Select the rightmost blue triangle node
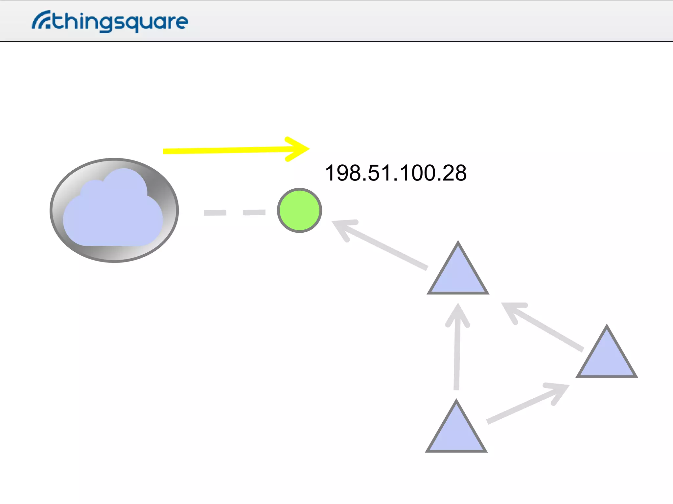Image resolution: width=673 pixels, height=504 pixels. tap(607, 359)
